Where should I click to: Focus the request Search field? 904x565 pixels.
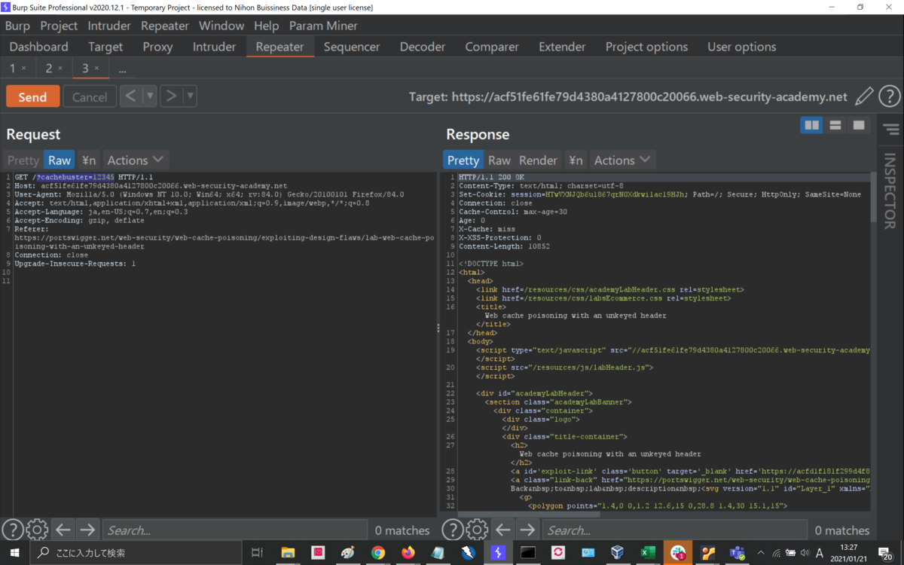234,530
